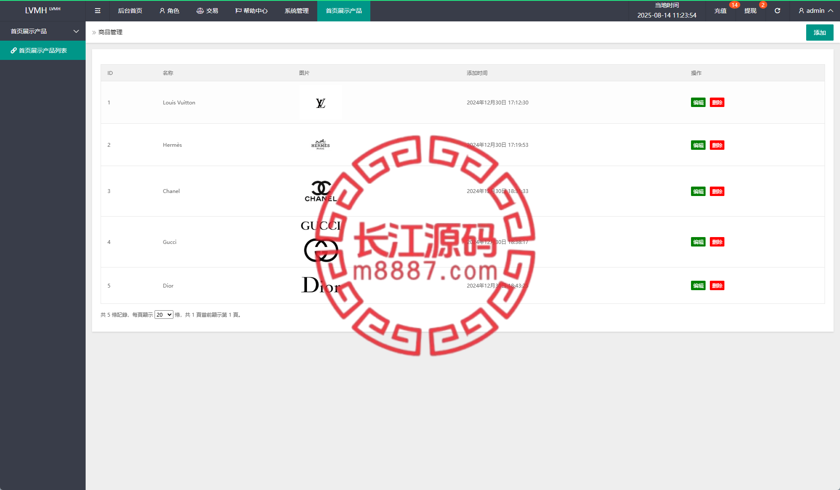Open the 系统管理 menu
The height and width of the screenshot is (490, 840).
297,11
